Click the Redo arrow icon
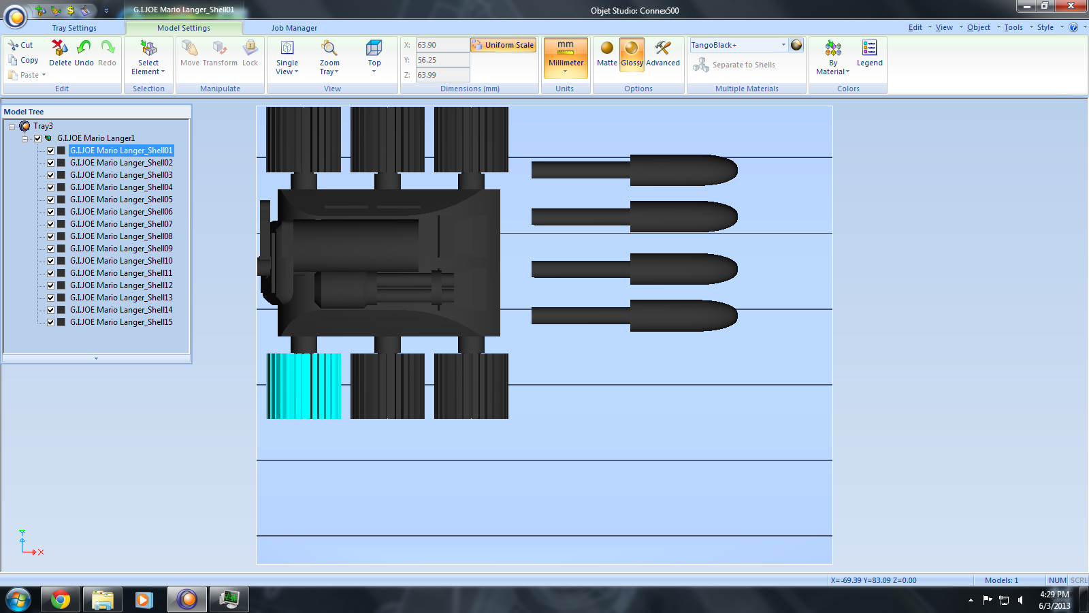Viewport: 1089px width, 613px height. pyautogui.click(x=108, y=47)
